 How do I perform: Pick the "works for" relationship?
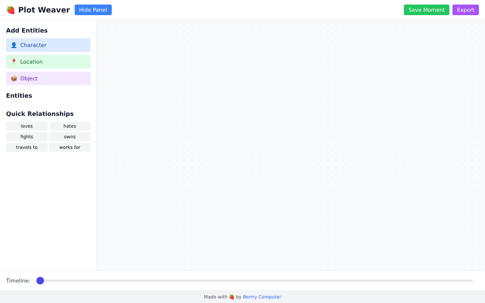(x=70, y=147)
